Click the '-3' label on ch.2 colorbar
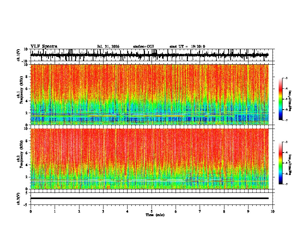The height and width of the screenshot is (237, 307). pos(286,142)
